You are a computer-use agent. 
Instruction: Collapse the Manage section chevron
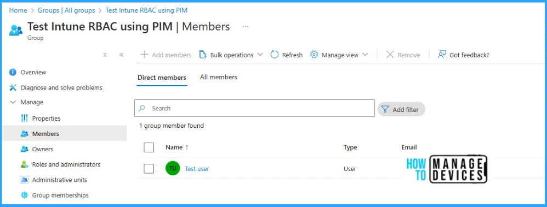[13, 102]
